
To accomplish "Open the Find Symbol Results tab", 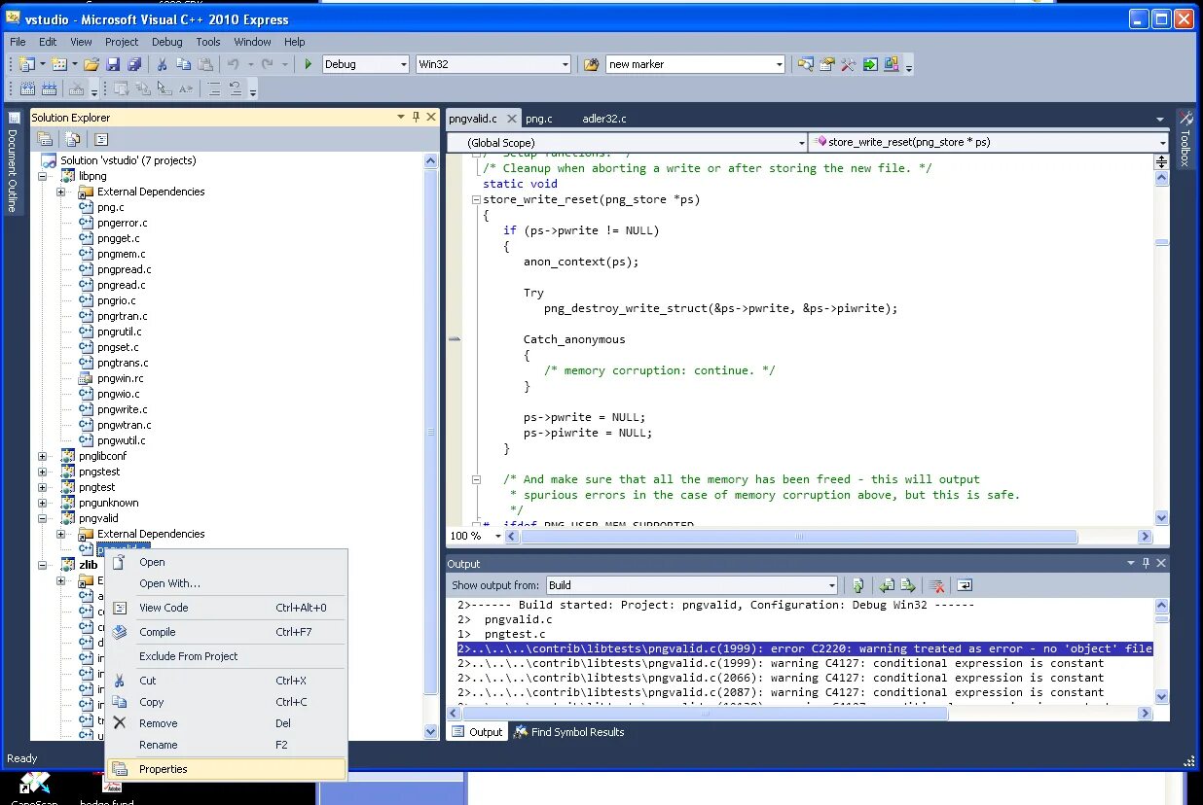I will coord(570,732).
